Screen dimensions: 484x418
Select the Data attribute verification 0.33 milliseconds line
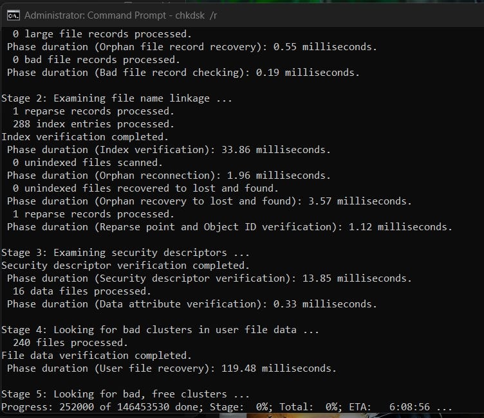point(192,304)
